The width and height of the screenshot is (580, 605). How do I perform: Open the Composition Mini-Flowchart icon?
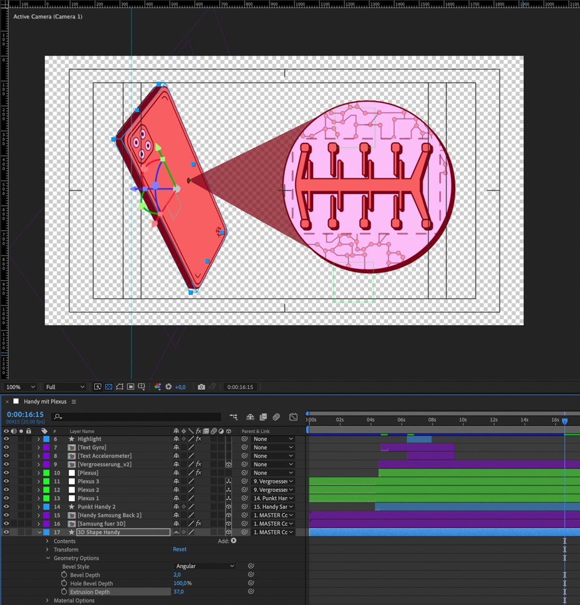click(233, 417)
